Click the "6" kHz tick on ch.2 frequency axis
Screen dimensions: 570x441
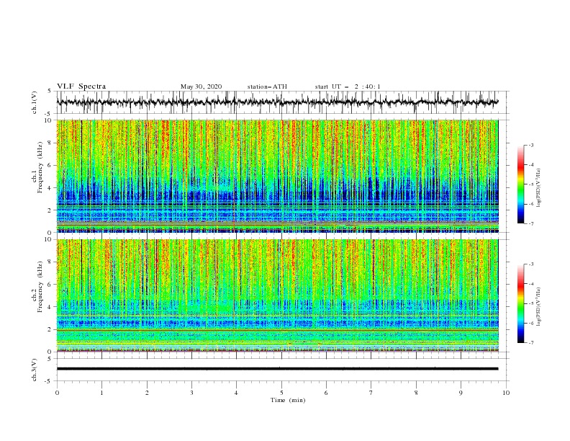pos(50,285)
